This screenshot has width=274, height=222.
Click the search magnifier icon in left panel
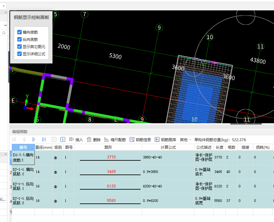[x=4, y=33]
